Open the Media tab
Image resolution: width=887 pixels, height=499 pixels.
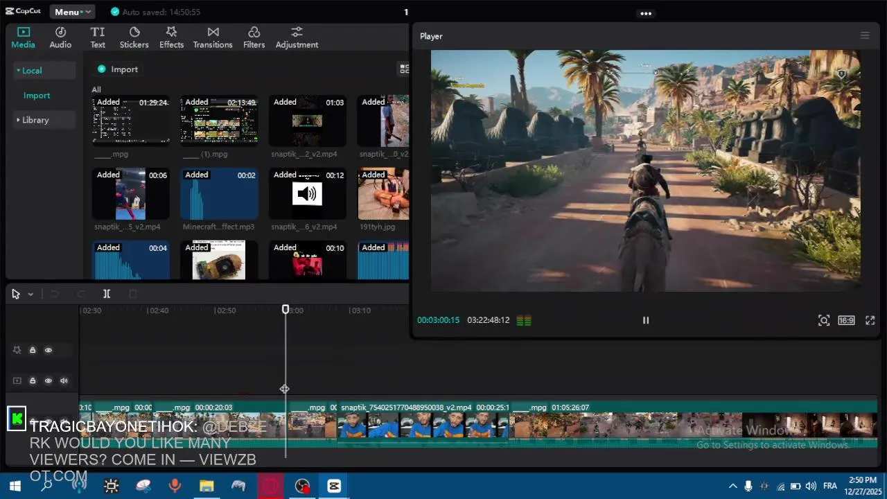pyautogui.click(x=23, y=37)
